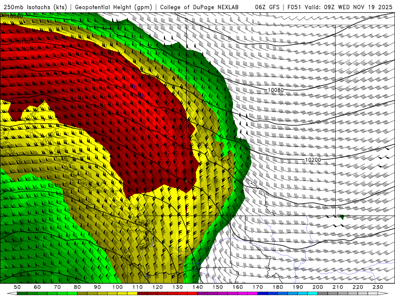Click the 10200 height contour label
This screenshot has height=296, width=395.
click(x=313, y=159)
